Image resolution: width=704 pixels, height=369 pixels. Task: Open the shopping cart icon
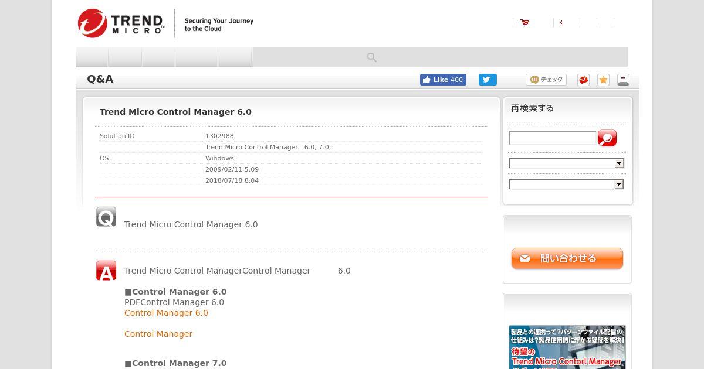tap(524, 22)
